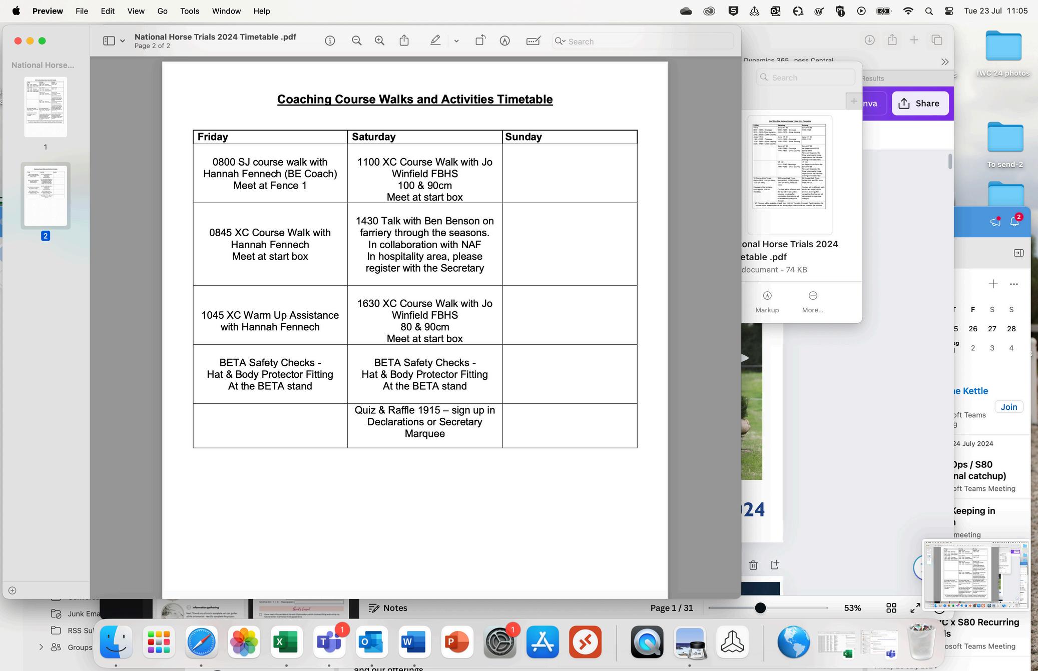Zoom in the PDF page
Viewport: 1038px width, 671px height.
coord(380,41)
